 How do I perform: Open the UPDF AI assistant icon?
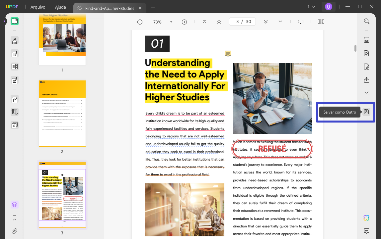[x=366, y=218]
